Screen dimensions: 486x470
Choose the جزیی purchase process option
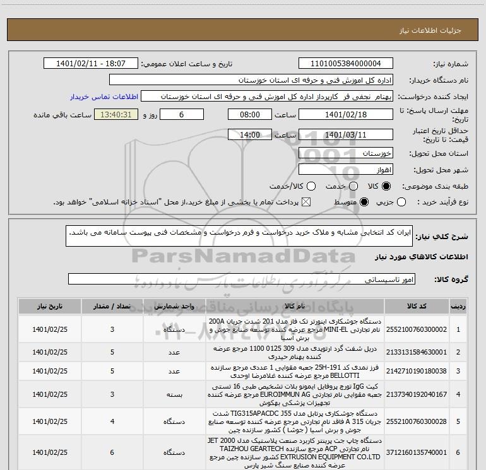(401, 202)
